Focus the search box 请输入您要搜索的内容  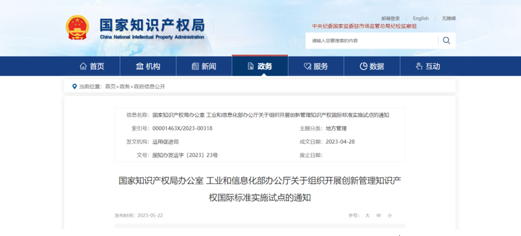(372, 41)
